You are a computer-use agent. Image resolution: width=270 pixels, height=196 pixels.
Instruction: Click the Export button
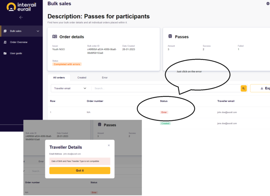[260, 88]
